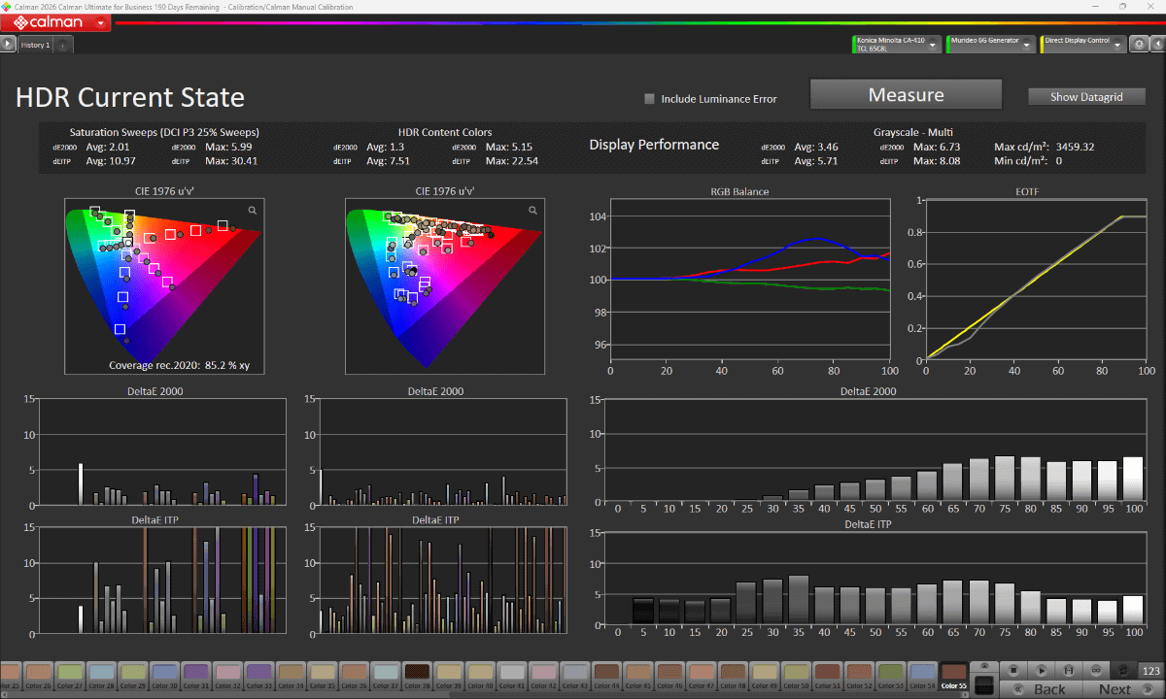Image resolution: width=1166 pixels, height=699 pixels.
Task: Zoom the HDR content colors CIE chart magnifier
Action: 532,210
